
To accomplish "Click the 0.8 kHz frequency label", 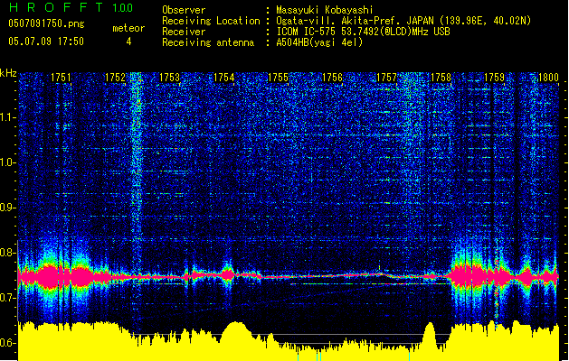I will pos(8,253).
